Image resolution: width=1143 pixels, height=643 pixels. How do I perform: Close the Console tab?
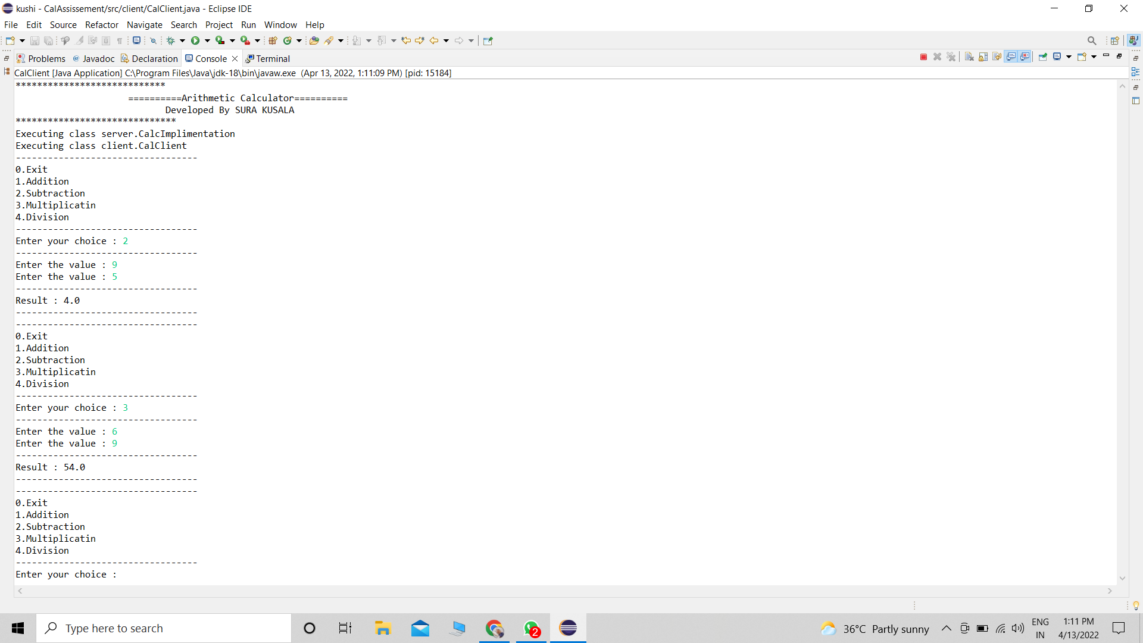click(x=235, y=58)
